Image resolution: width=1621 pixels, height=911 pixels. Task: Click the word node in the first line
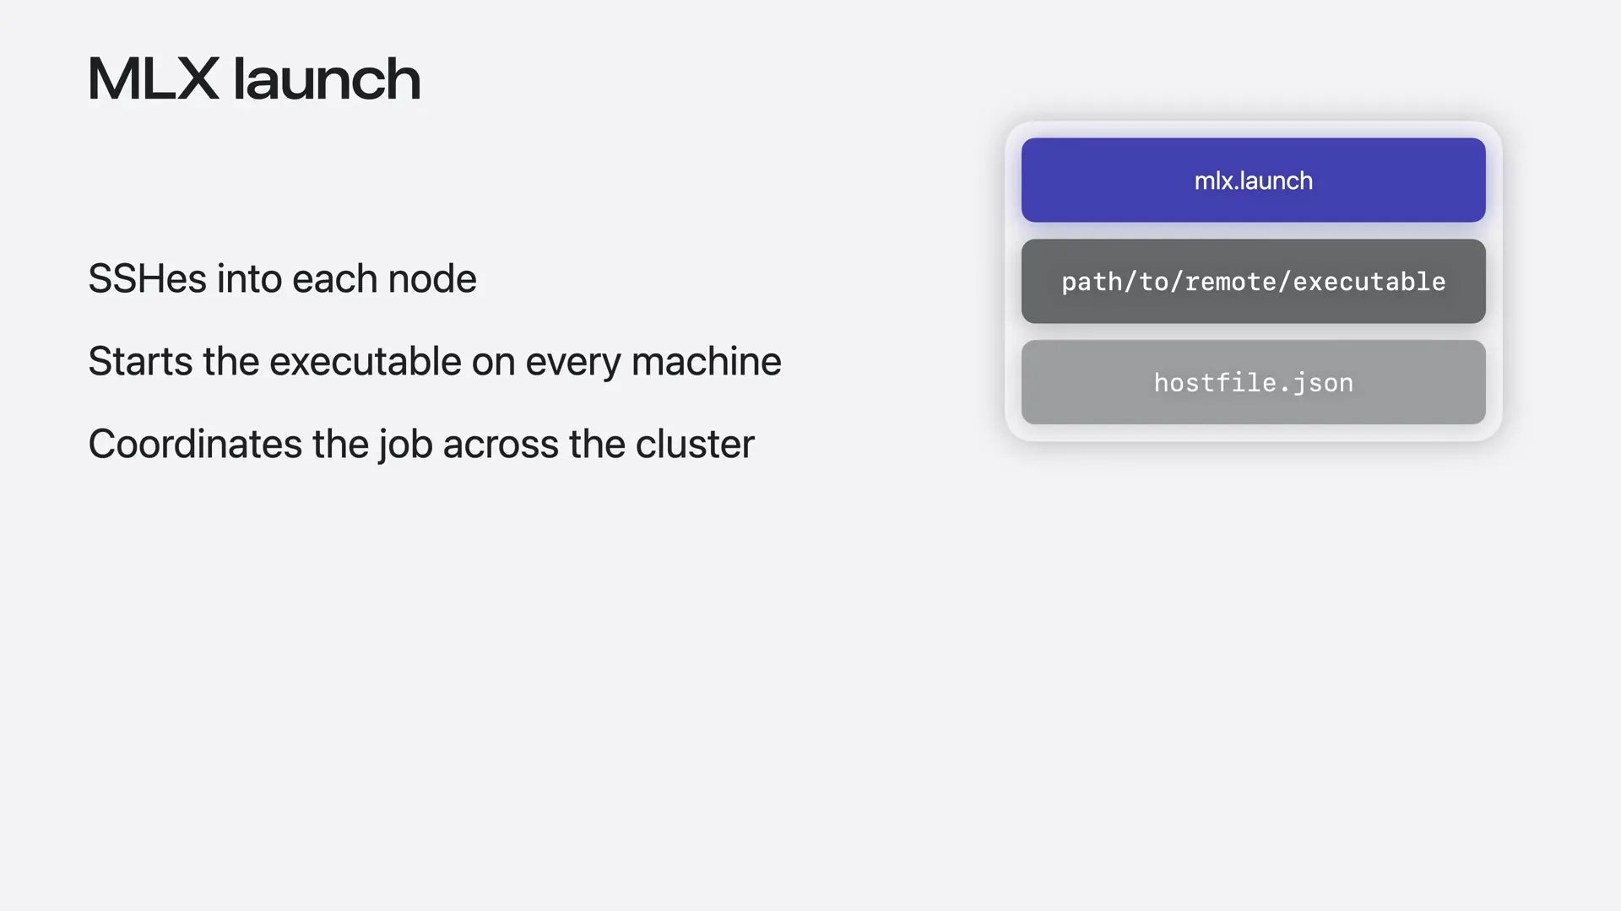(x=431, y=279)
